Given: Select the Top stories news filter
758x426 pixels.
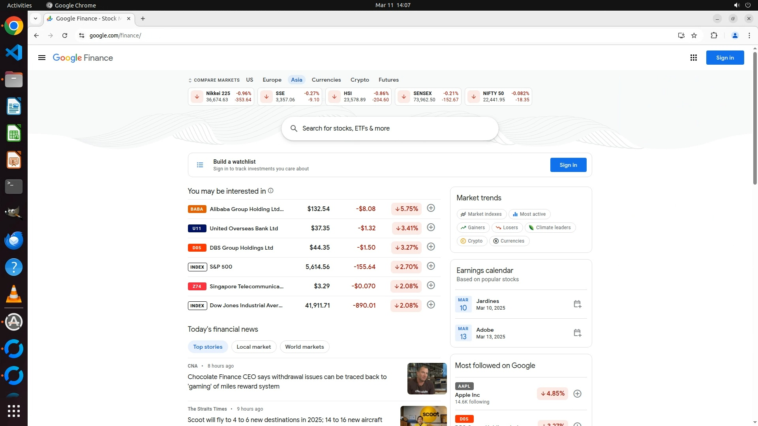Looking at the screenshot, I should click(x=208, y=347).
